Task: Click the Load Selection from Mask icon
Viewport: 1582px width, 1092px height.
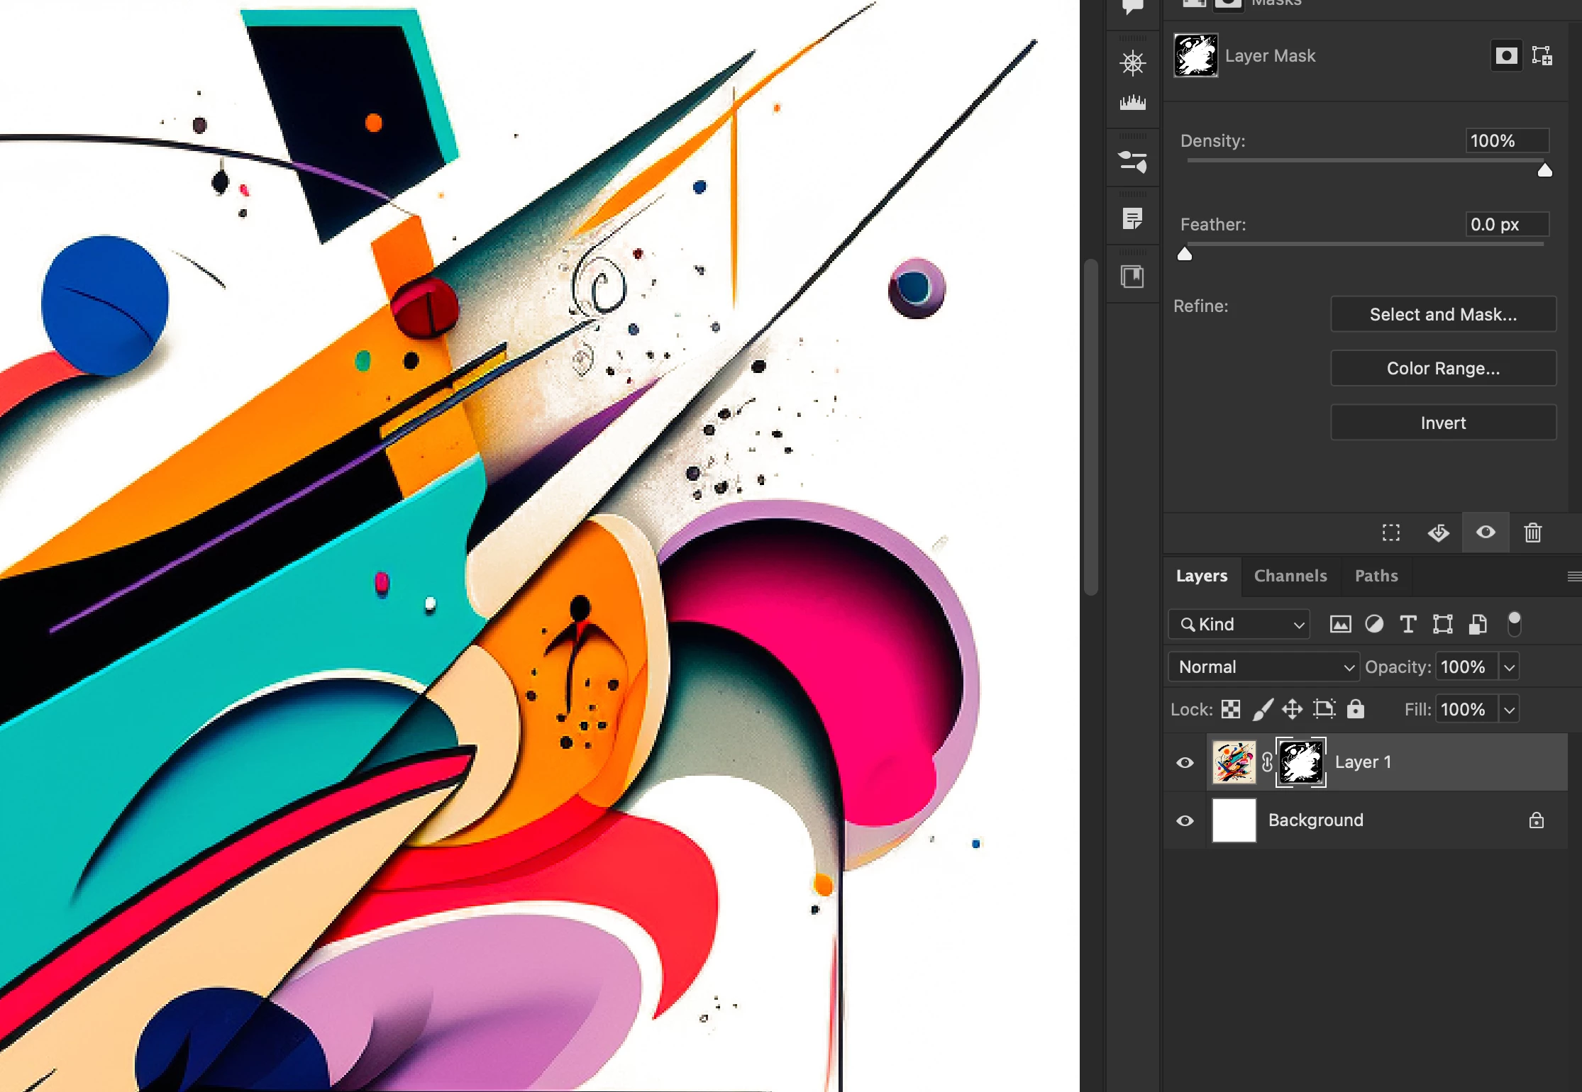Action: click(x=1391, y=533)
